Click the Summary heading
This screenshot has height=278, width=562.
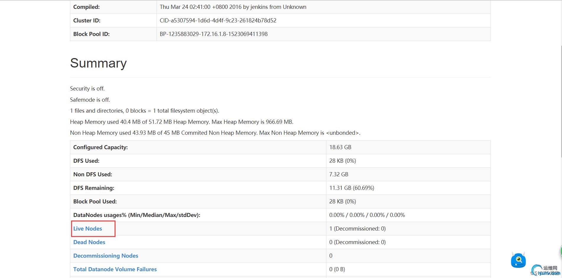tap(98, 63)
